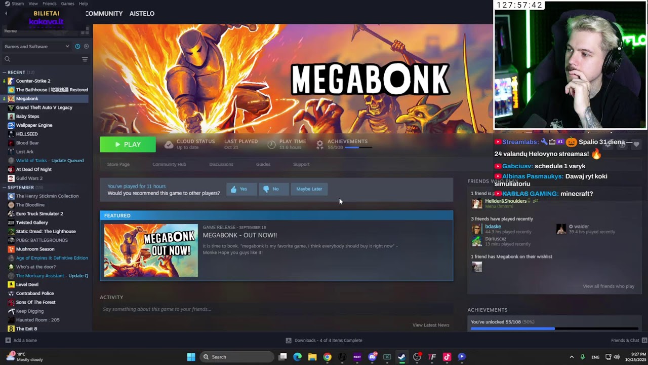Open MEGABONK - OUT NOW!! news headline
This screenshot has height=365, width=648.
tap(240, 235)
